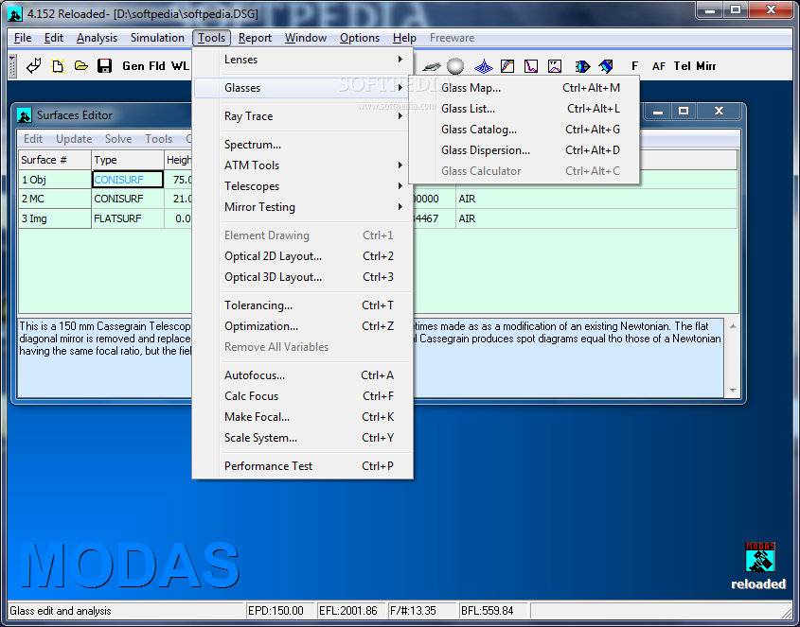Select Scale System menu entry
800x627 pixels.
point(303,438)
